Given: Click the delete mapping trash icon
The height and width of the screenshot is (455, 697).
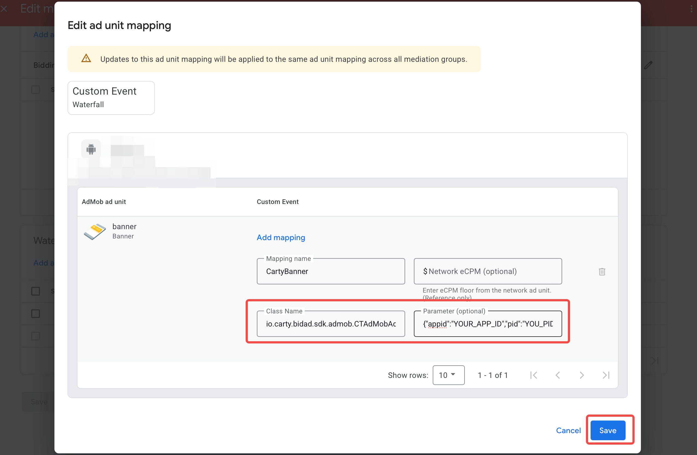Looking at the screenshot, I should tap(602, 272).
